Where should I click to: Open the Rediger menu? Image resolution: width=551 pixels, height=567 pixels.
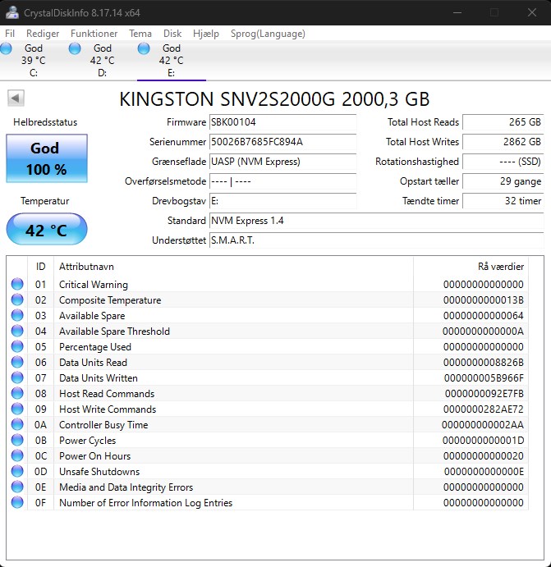(43, 34)
